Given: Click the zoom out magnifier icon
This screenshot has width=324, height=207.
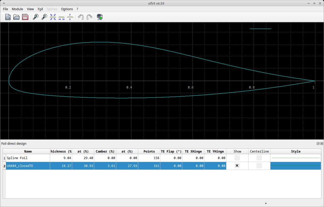Looking at the screenshot, I should pos(44,17).
